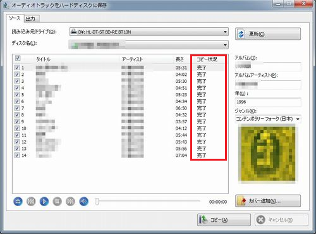Open the ディスク名 dropdown
The height and width of the screenshot is (234, 316).
tap(149, 45)
